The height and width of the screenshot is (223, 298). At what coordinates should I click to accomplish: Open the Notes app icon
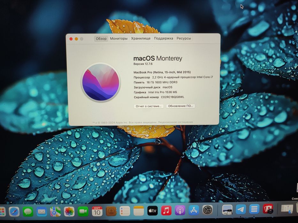pos(139,211)
